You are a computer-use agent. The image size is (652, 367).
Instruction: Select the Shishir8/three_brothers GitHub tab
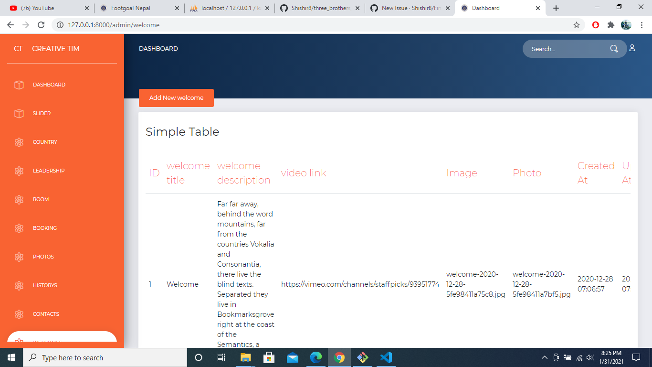coord(319,8)
